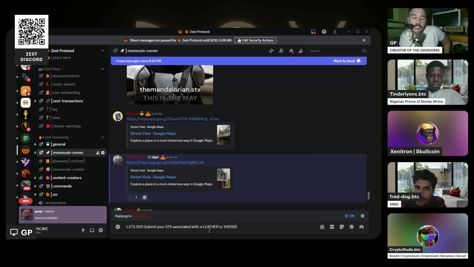Click chat scrollbar thumb
The image size is (474, 267).
click(368, 195)
